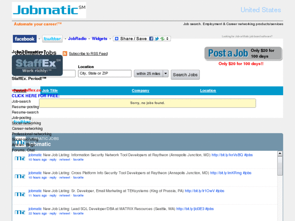Open the facebook button
295x221 pixels.
pos(25,39)
